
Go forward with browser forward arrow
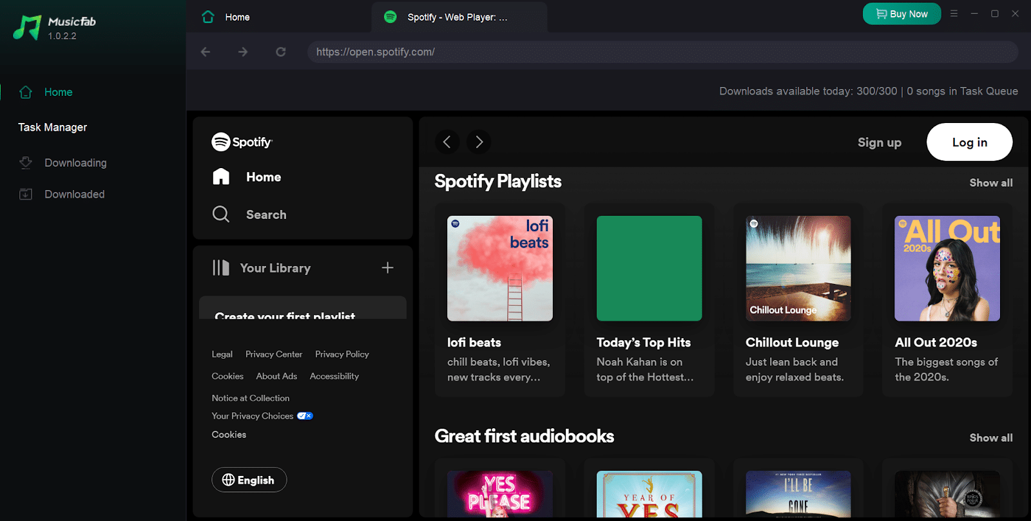coord(243,52)
